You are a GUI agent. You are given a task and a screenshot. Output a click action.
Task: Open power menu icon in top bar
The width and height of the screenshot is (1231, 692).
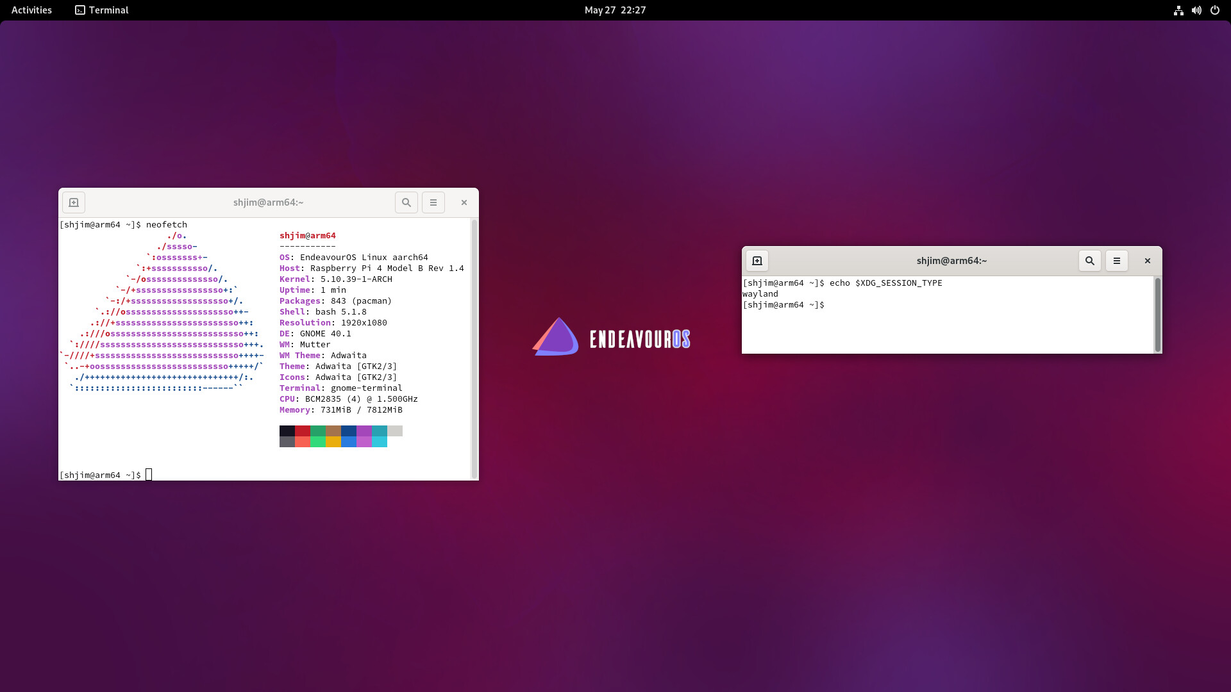[1215, 10]
